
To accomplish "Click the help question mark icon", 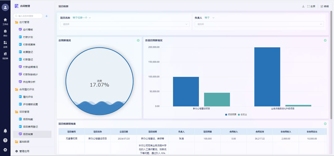I will click(x=5, y=140).
